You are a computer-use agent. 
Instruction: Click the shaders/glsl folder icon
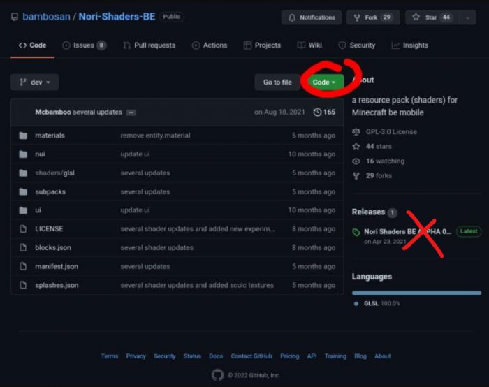pos(23,173)
